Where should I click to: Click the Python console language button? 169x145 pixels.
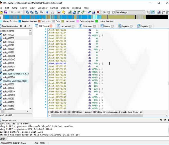point(3,139)
